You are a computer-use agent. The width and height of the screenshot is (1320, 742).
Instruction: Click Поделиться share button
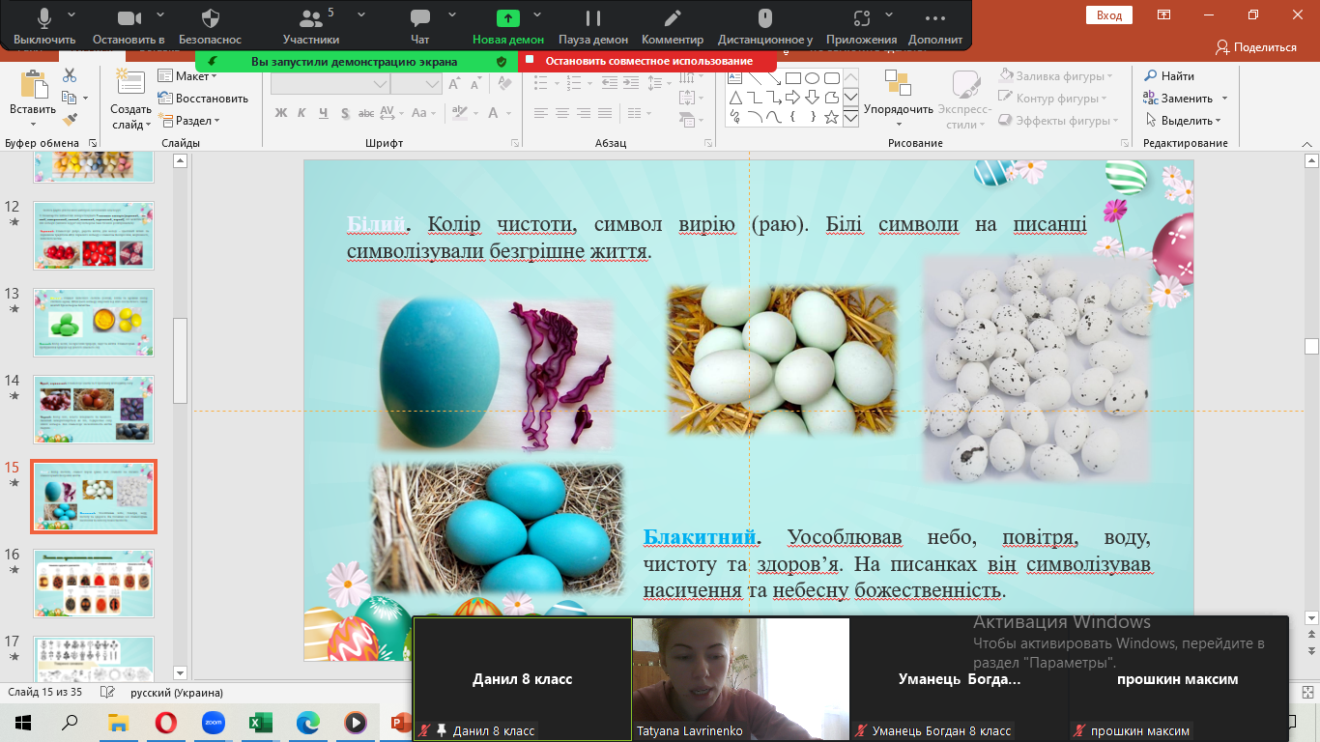coord(1256,46)
